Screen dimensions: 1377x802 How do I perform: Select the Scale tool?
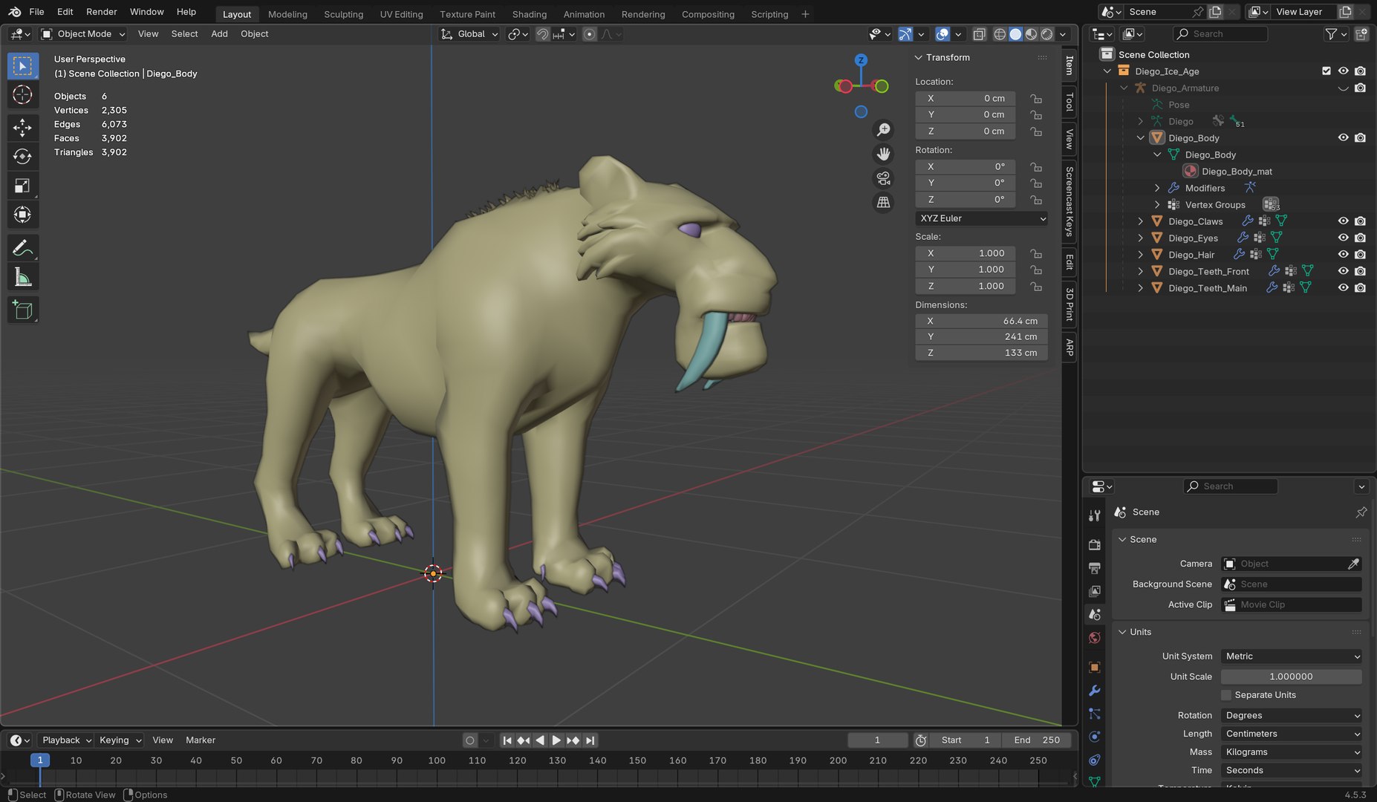(x=22, y=186)
